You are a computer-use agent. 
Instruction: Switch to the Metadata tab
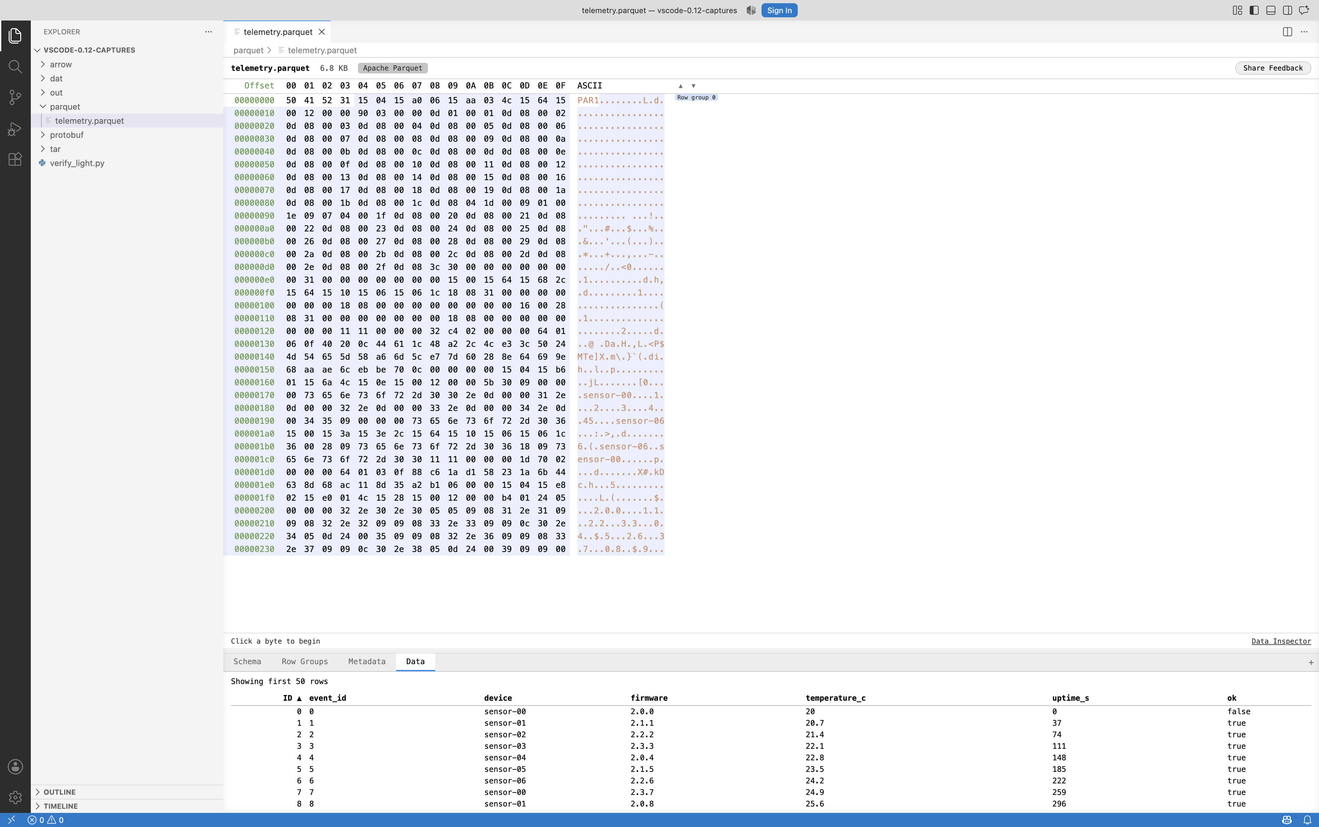tap(367, 662)
